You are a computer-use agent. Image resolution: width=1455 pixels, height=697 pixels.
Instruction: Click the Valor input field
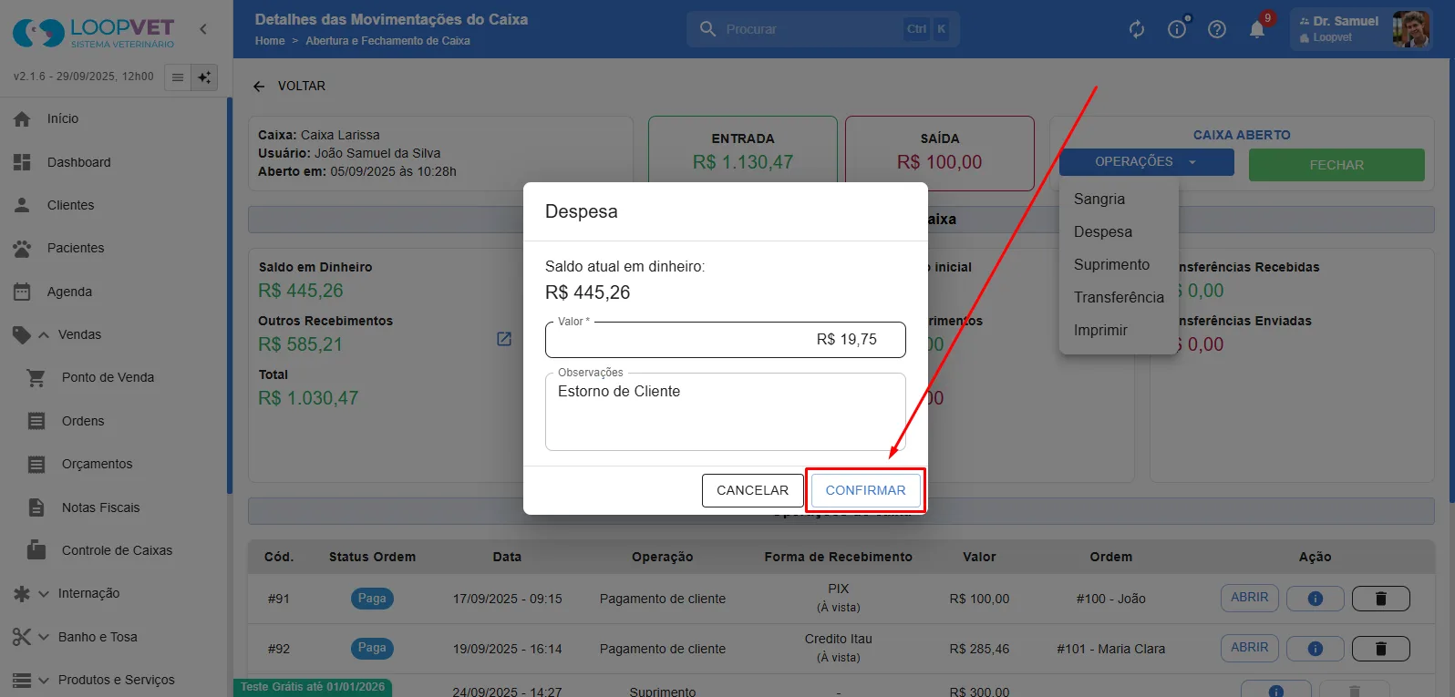[x=726, y=340]
